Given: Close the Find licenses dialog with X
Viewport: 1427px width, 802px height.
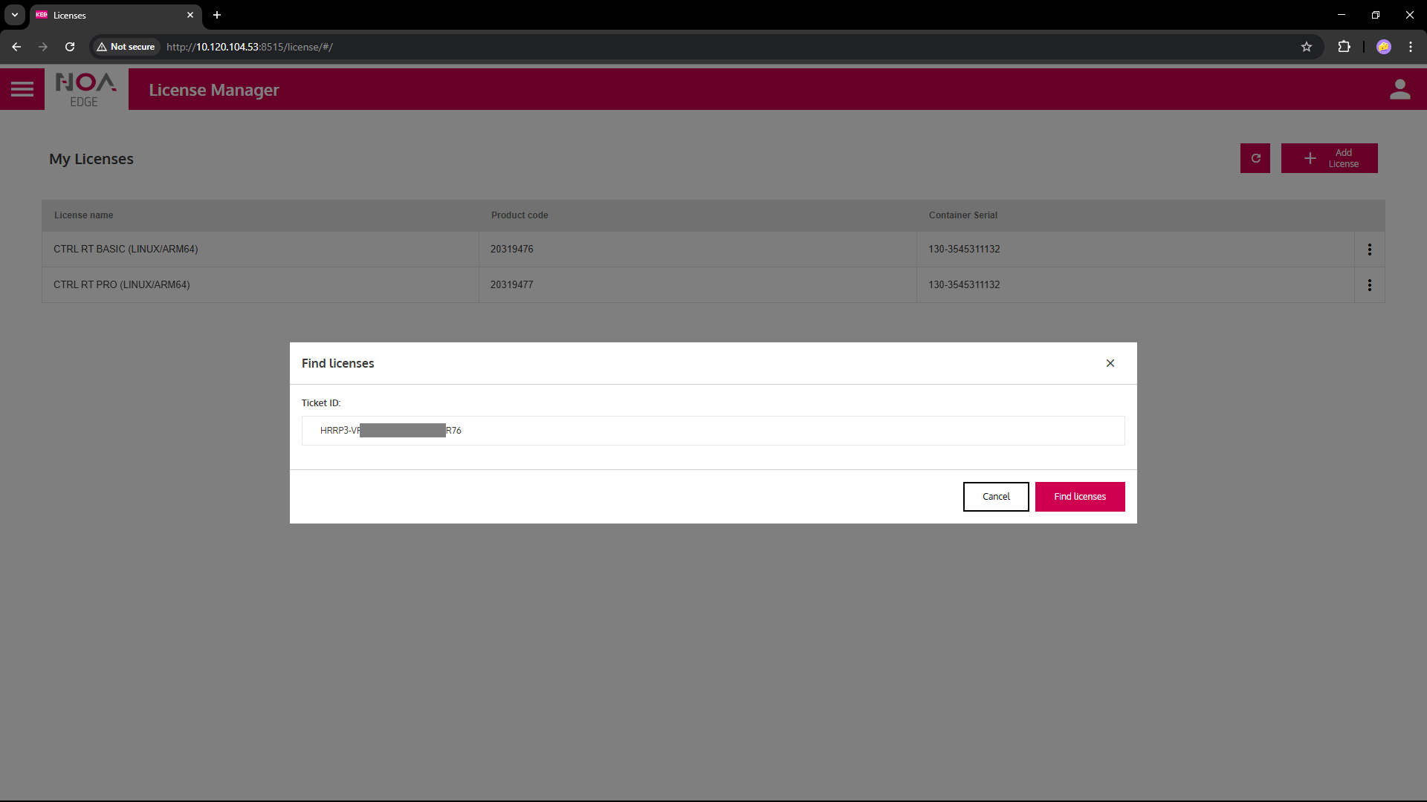Looking at the screenshot, I should pos(1110,363).
